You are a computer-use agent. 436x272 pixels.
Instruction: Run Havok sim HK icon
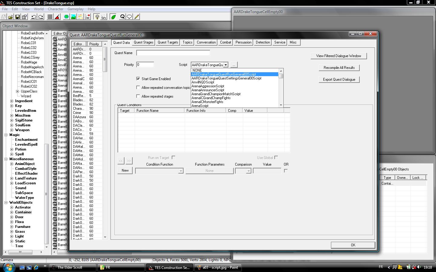[88, 17]
